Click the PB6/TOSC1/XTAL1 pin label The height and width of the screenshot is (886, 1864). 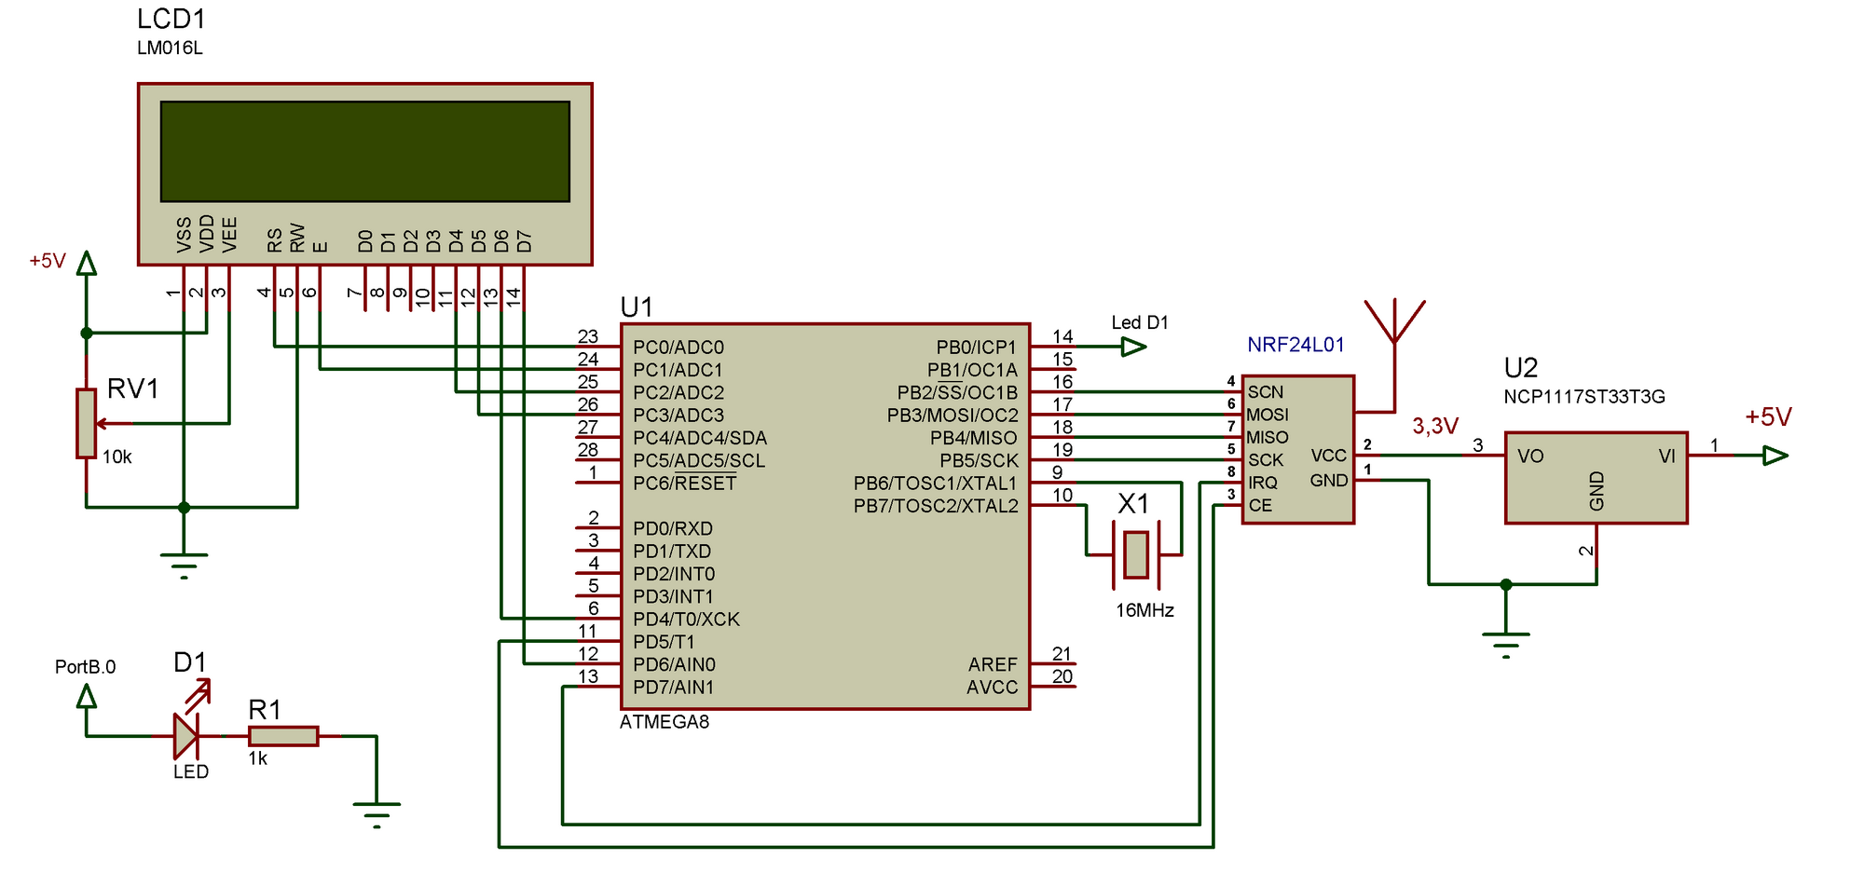pos(936,484)
